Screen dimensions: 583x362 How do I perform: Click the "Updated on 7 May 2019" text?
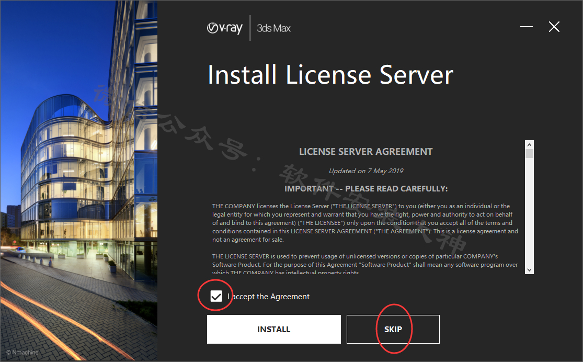click(366, 171)
